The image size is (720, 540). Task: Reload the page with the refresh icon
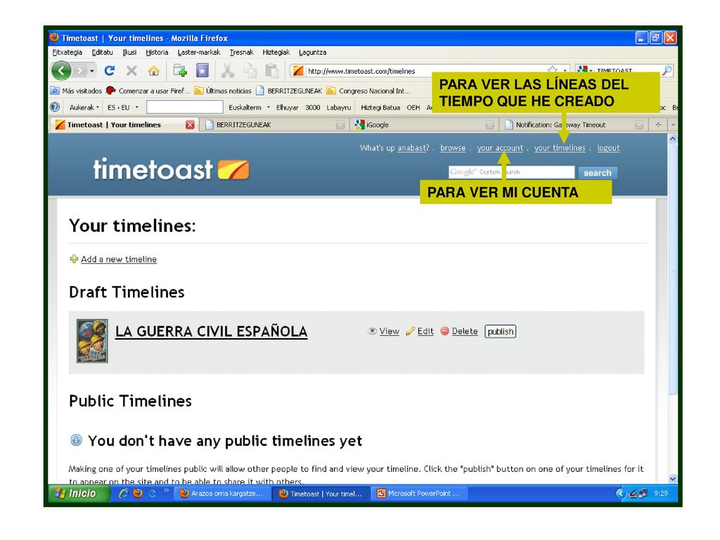[x=109, y=71]
